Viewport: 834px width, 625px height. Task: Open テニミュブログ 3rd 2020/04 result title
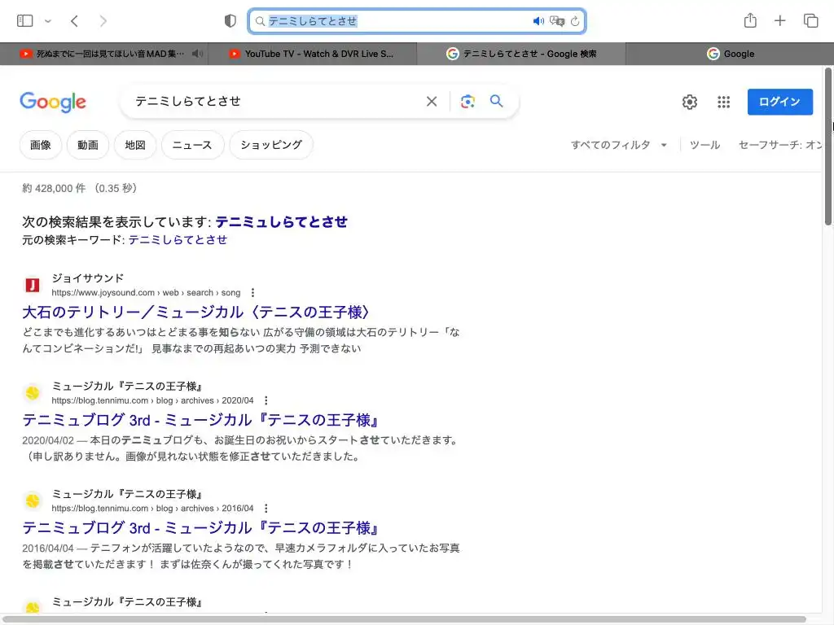coord(200,420)
